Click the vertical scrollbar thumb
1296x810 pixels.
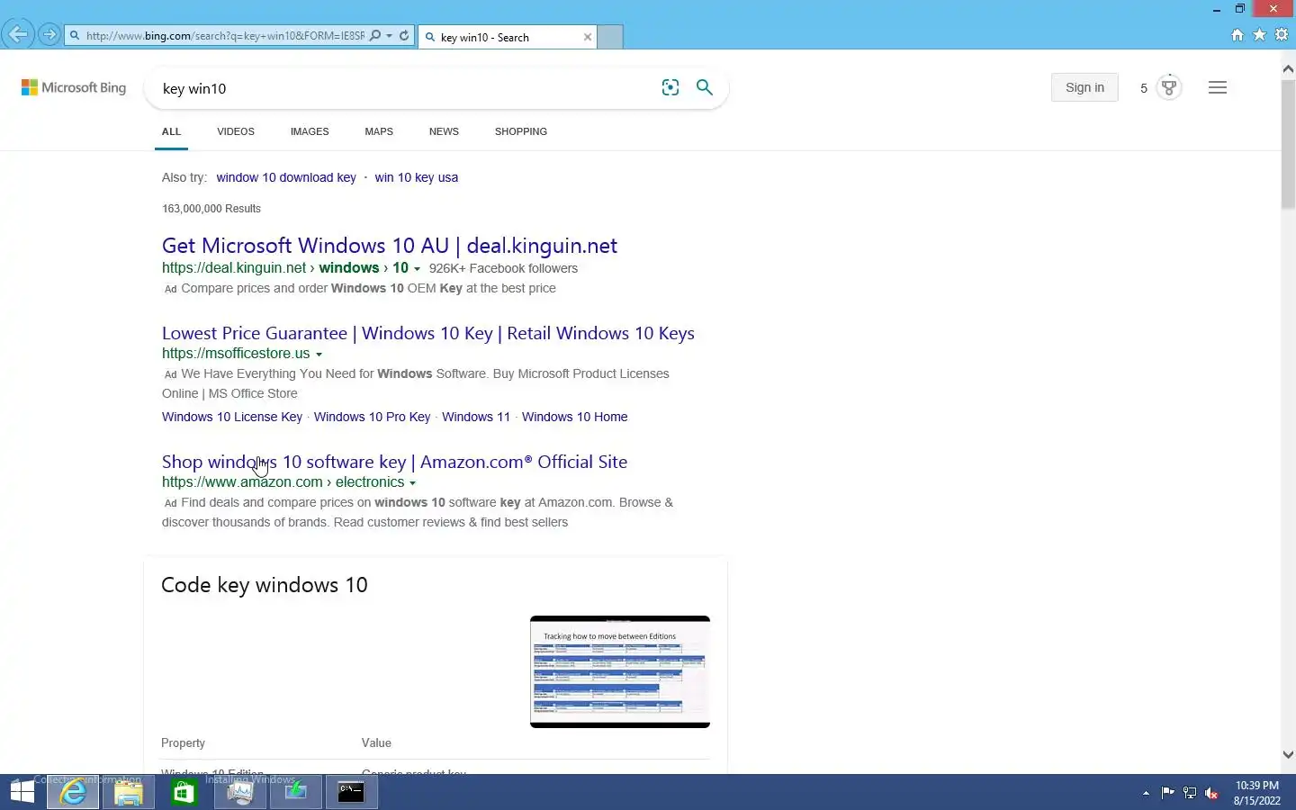(1288, 144)
